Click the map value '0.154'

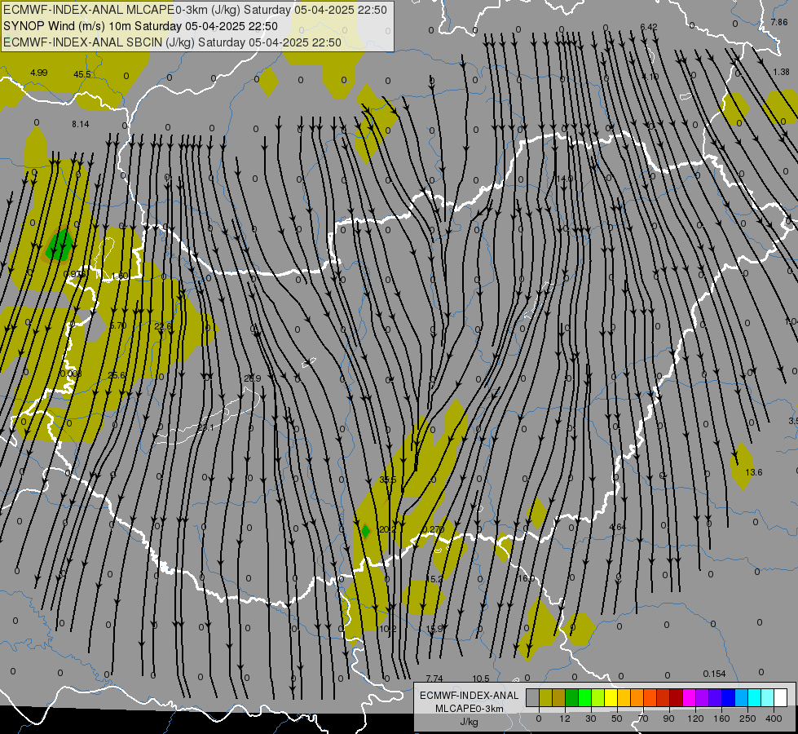click(715, 674)
